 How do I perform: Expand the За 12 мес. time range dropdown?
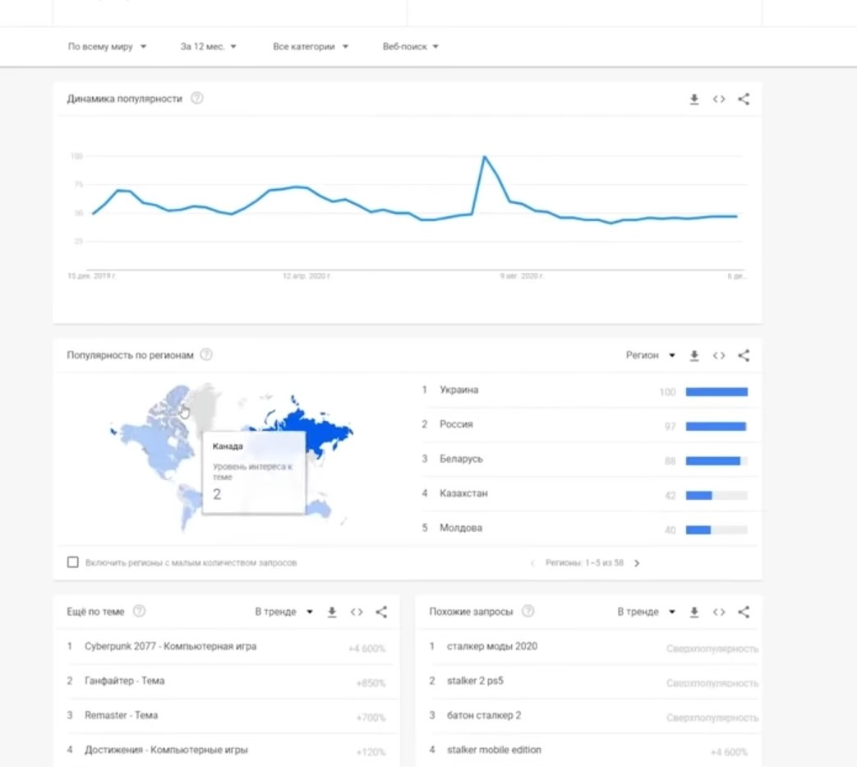click(208, 47)
